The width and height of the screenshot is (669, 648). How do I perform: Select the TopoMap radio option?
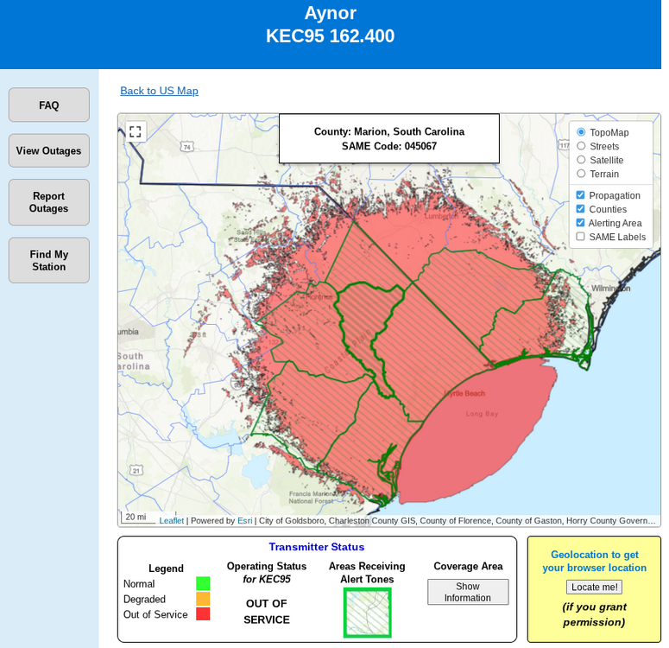click(581, 132)
